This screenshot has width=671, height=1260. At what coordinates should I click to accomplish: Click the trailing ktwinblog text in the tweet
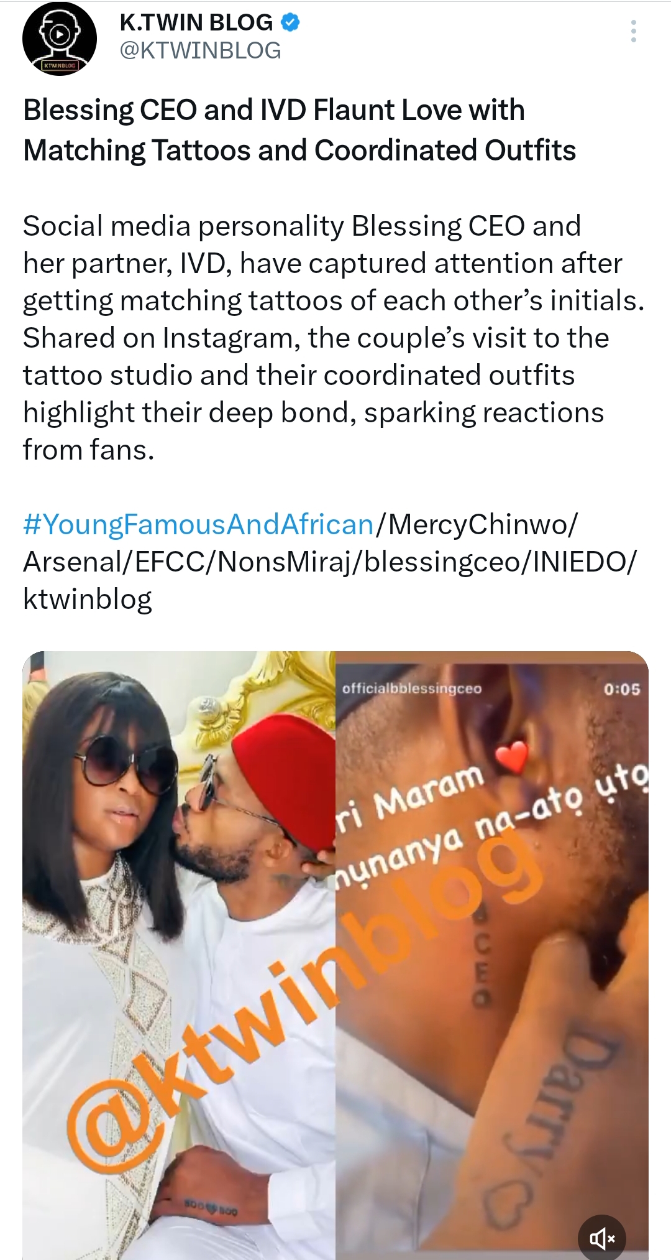pos(88,599)
